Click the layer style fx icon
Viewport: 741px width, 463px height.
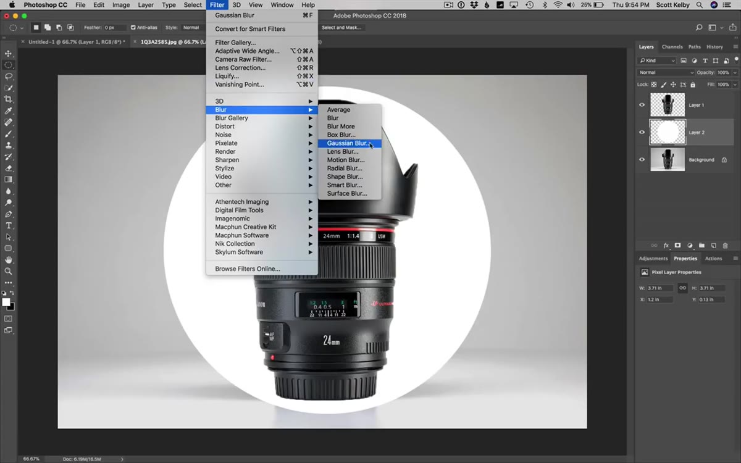(666, 246)
